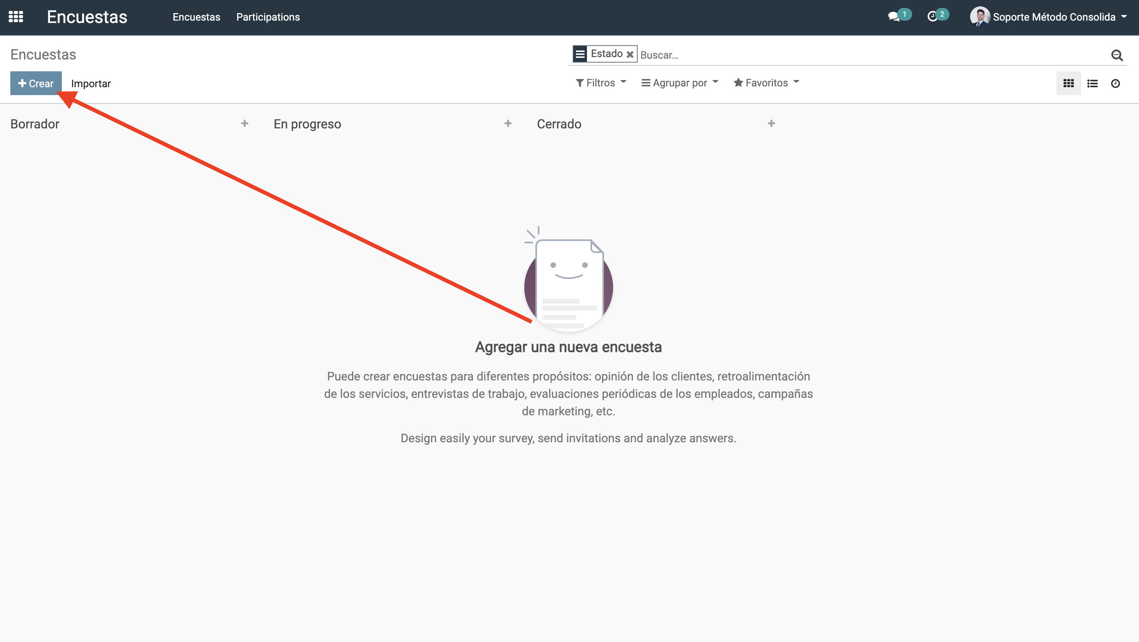Click the Encuestas breadcrumb title
This screenshot has width=1139, height=642.
(43, 54)
